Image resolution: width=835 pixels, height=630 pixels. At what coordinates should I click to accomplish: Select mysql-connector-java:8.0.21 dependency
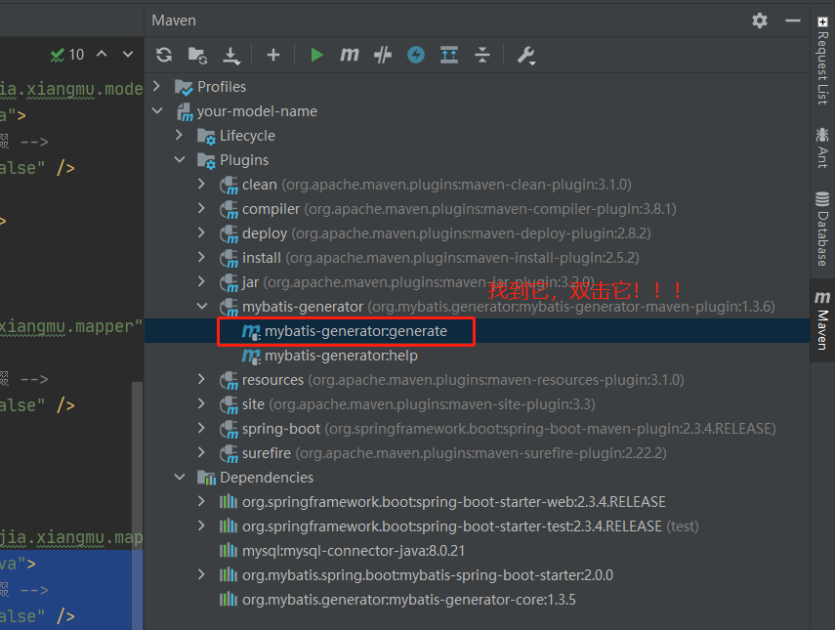354,551
